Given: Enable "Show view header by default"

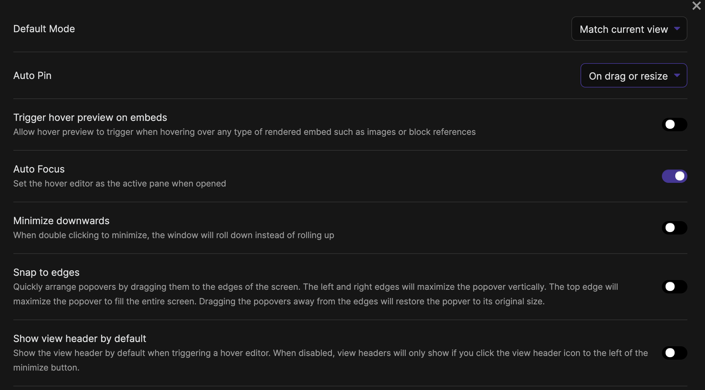Looking at the screenshot, I should coord(675,353).
